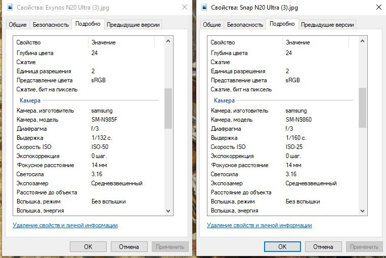
Task: Close the Snap N20 Ultra properties window
Action: click(x=379, y=8)
